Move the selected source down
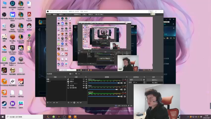The image size is (211, 119). click(x=81, y=103)
